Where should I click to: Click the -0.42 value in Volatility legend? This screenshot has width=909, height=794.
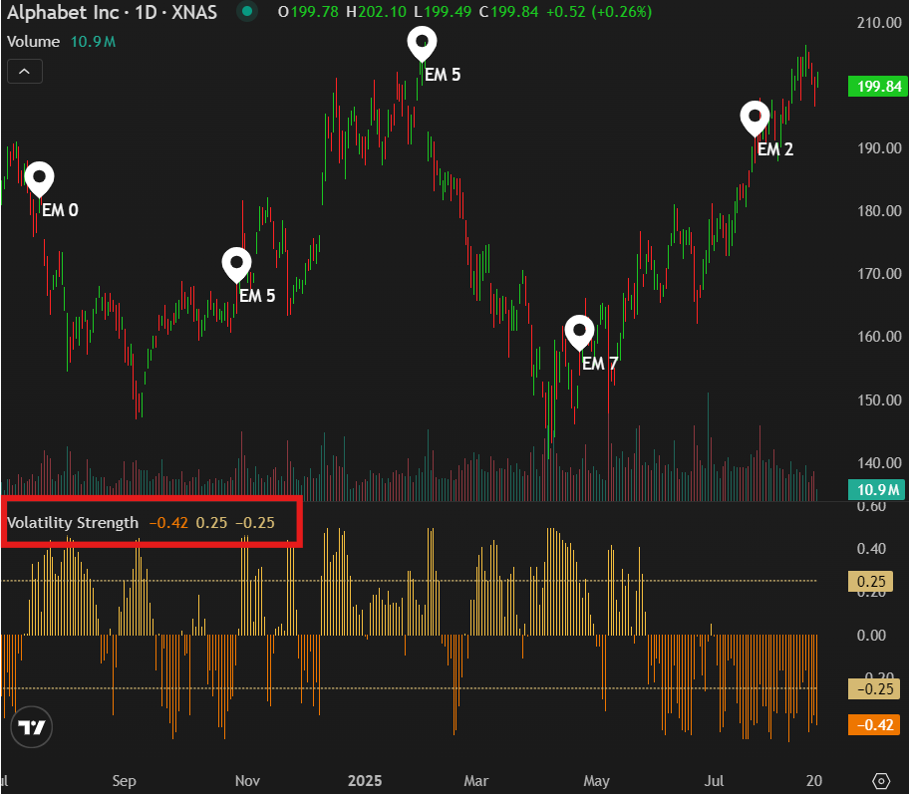click(x=168, y=523)
